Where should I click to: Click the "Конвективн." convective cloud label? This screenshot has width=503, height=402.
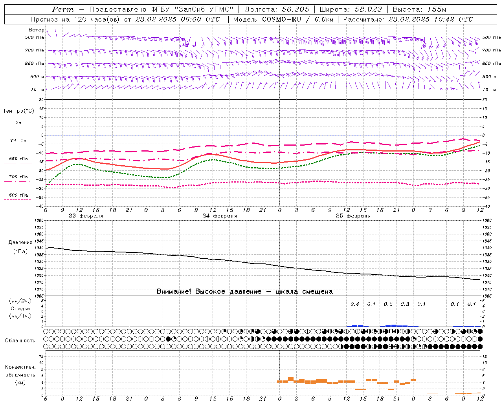[20, 367]
